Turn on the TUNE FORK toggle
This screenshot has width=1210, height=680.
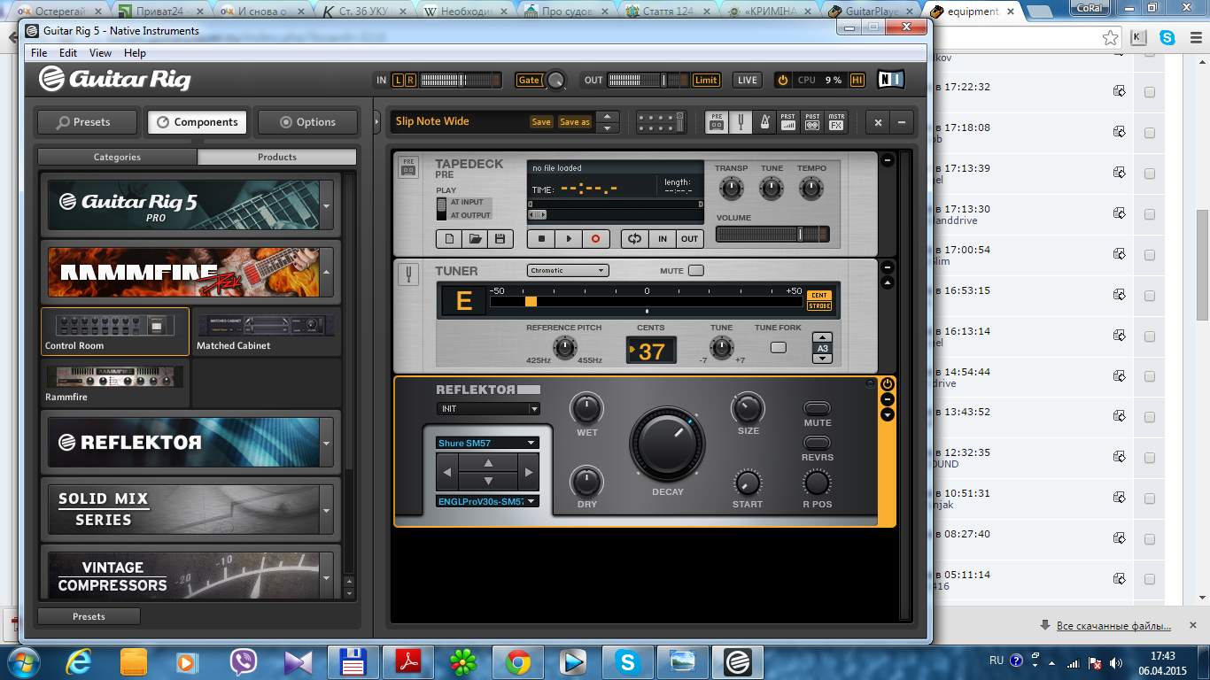(778, 347)
